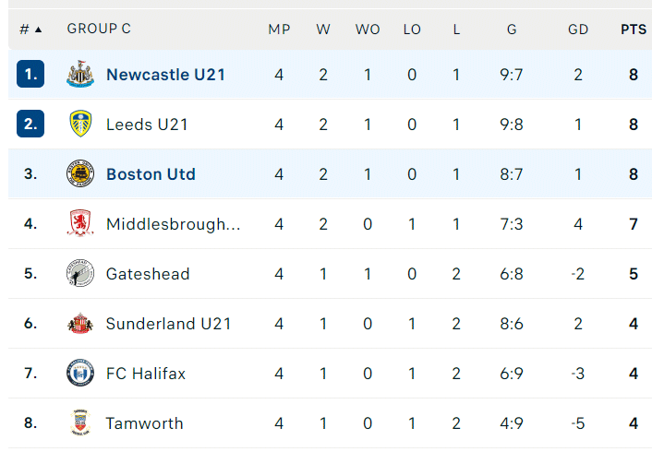Sort the table by PTS column
Viewport: 652px width, 452px height.
coord(634,30)
